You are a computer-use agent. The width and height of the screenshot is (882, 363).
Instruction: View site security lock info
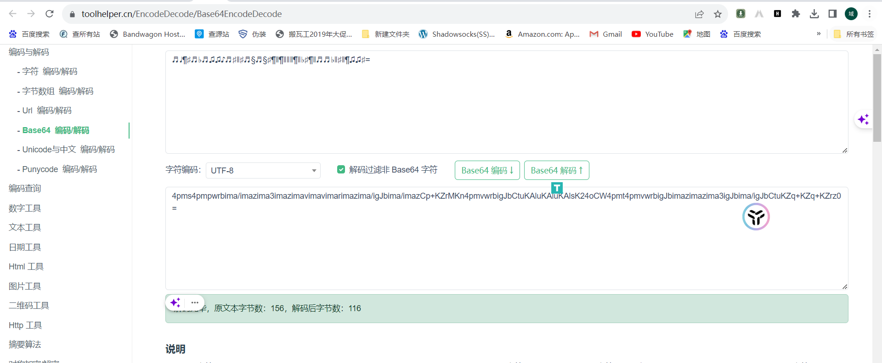pos(72,14)
